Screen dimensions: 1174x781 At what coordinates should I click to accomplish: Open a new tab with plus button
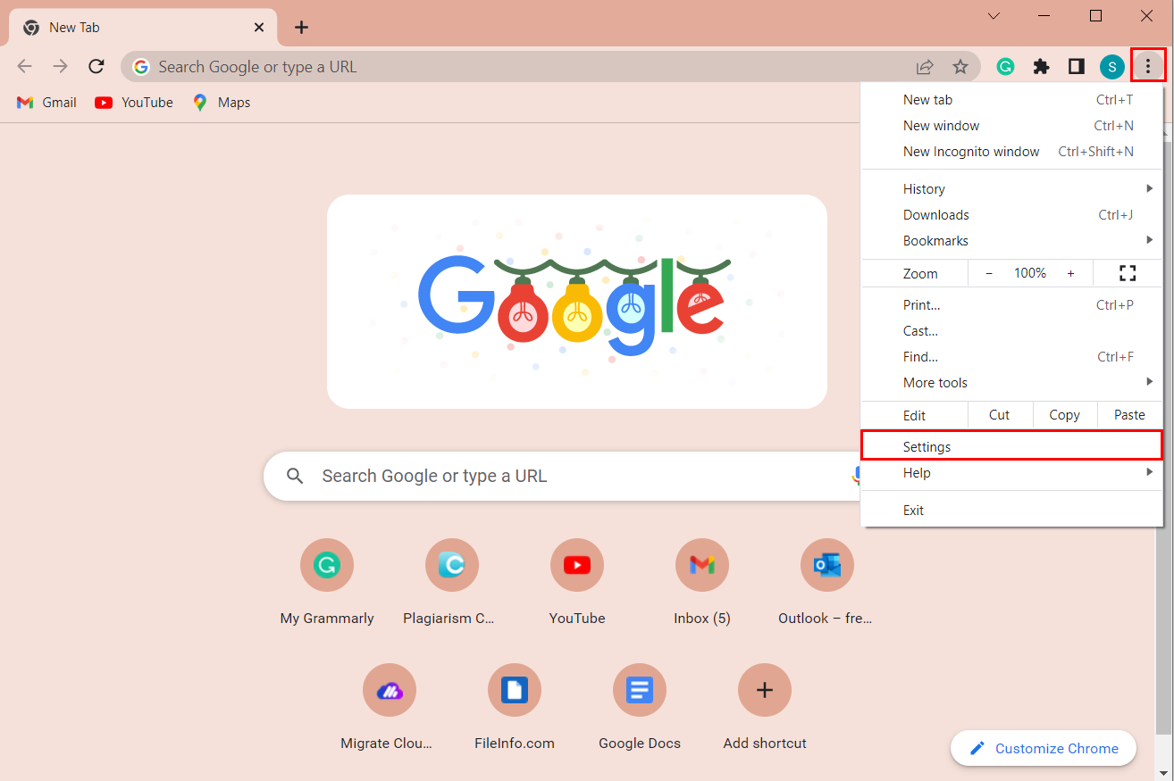click(301, 28)
